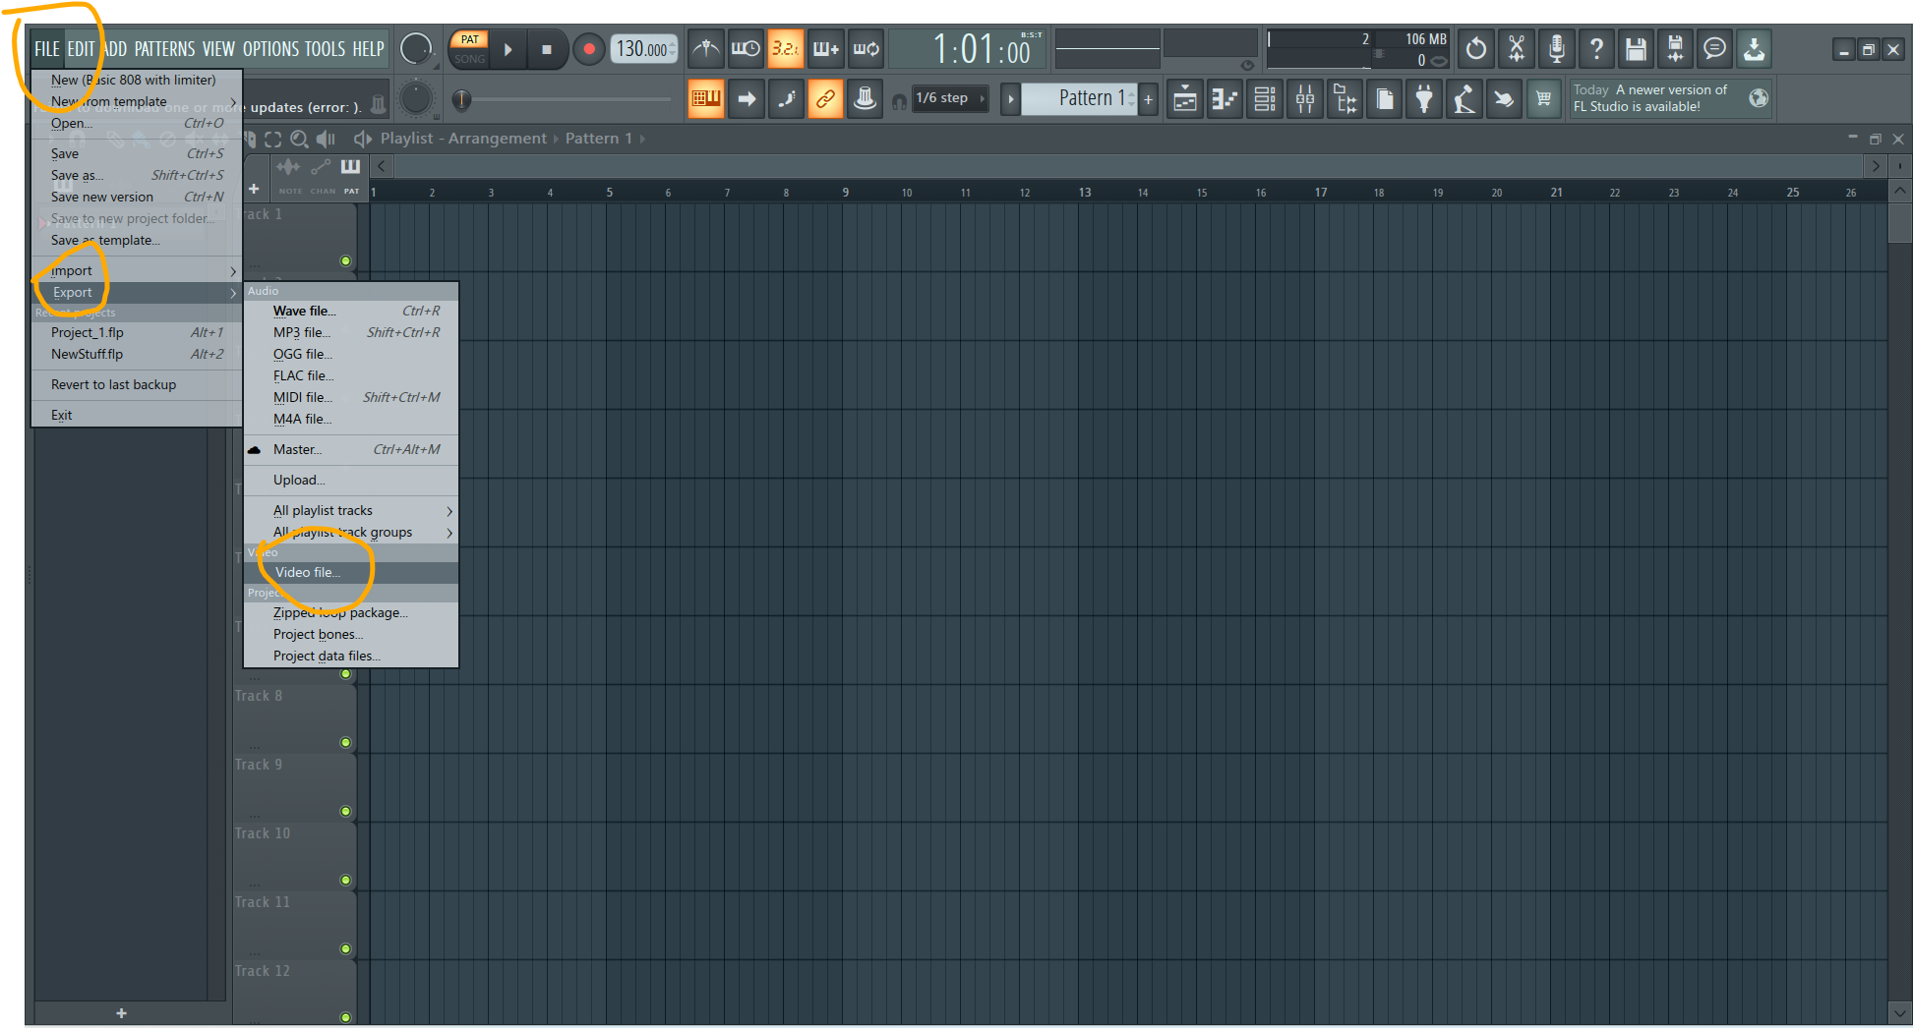
Task: Open the audio editor scissors icon
Action: 1517,48
